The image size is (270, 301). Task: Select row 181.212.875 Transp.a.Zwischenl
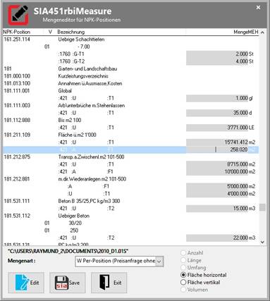click(130, 157)
